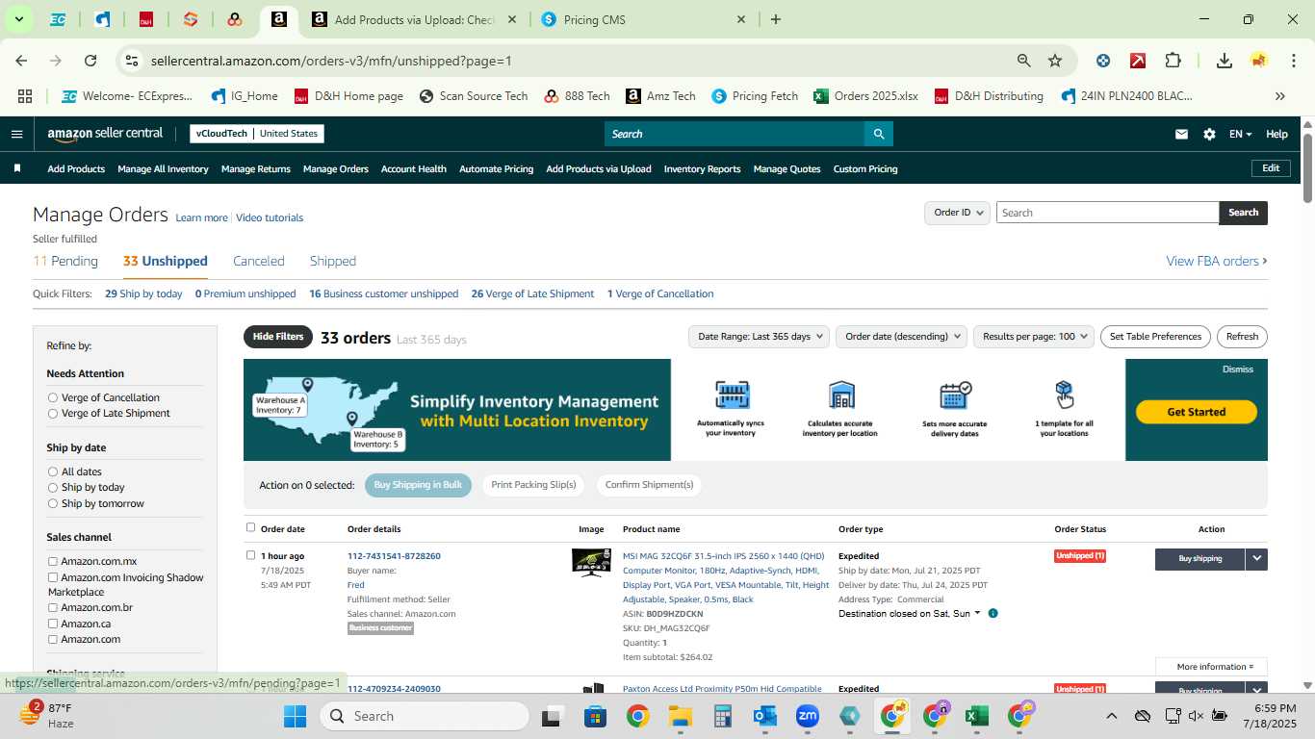
Task: Click the Chrome back arrow
Action: [x=21, y=61]
